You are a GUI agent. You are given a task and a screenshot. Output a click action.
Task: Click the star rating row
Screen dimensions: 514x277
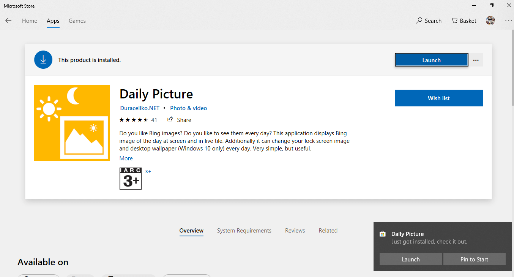pos(134,120)
